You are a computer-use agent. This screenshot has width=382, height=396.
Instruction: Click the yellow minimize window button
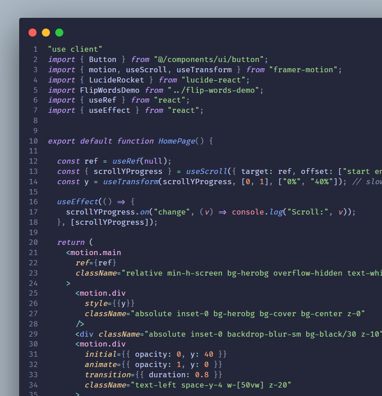pyautogui.click(x=46, y=33)
